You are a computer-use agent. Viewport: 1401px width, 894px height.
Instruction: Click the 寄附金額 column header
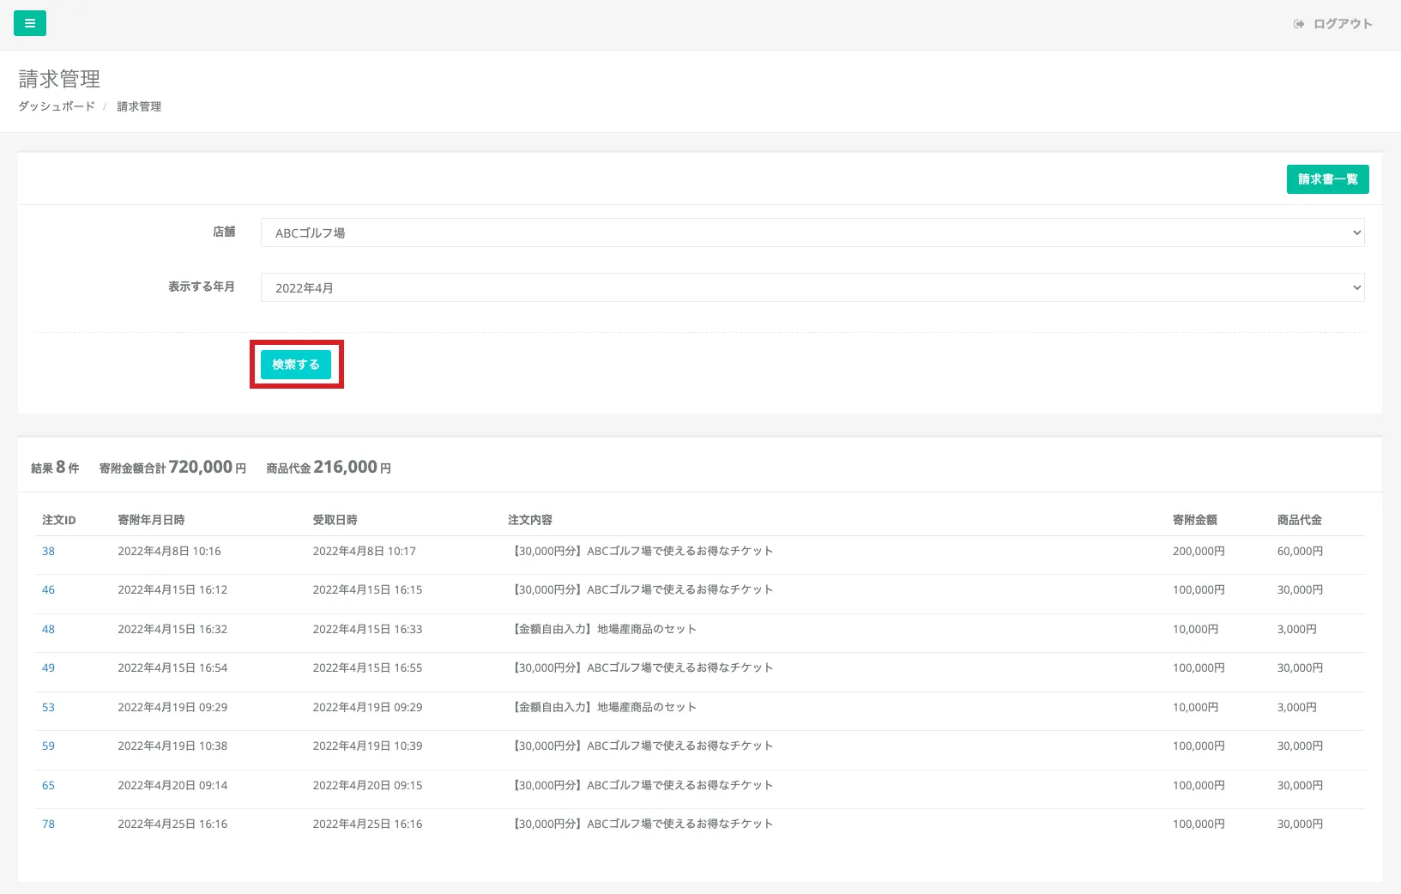[1194, 520]
